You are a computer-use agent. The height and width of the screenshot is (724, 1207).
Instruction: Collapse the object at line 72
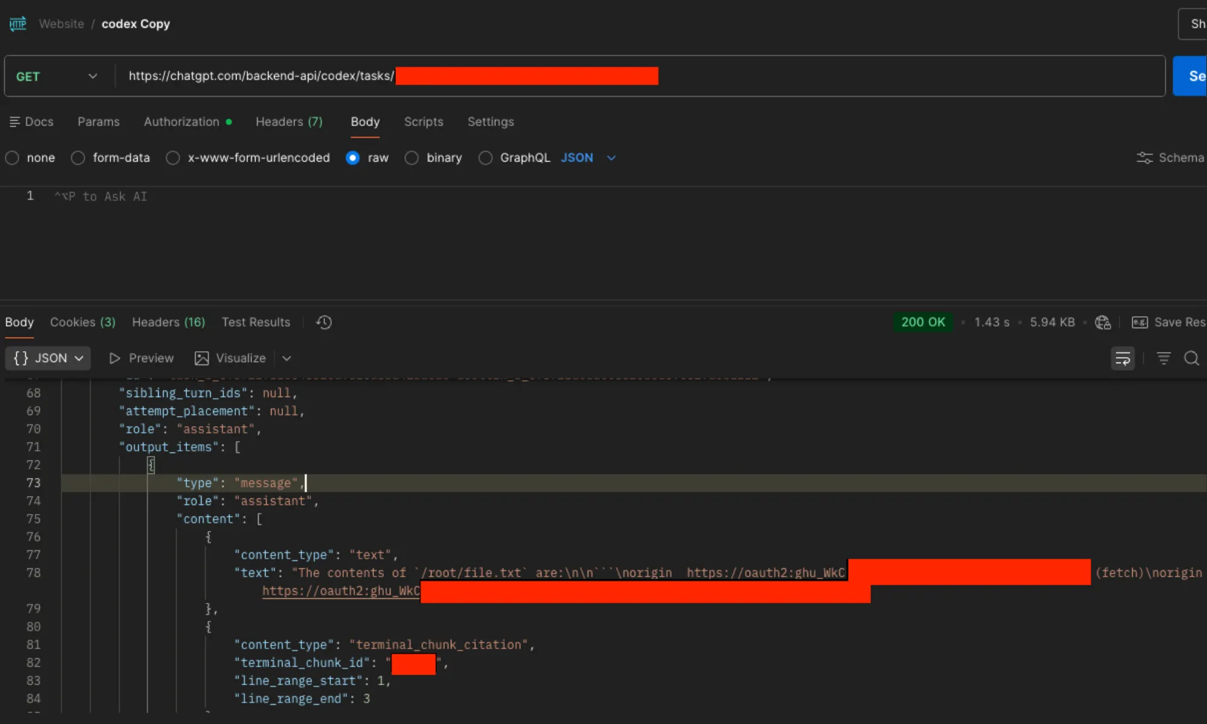(x=151, y=465)
